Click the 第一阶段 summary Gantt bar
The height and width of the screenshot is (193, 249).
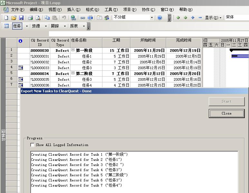pyautogui.click(x=239, y=50)
